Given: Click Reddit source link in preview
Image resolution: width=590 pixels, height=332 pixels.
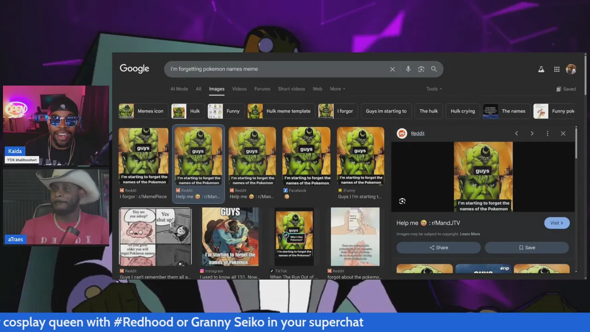Looking at the screenshot, I should pyautogui.click(x=418, y=133).
